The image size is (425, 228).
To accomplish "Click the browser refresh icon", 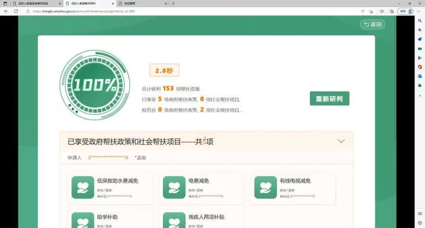I will click(x=16, y=11).
